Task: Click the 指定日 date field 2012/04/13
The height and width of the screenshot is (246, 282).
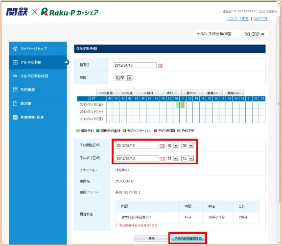Action: [x=135, y=65]
